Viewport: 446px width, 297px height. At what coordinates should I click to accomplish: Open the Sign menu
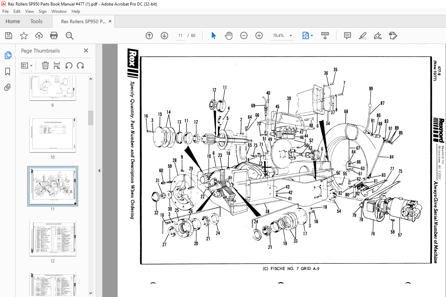pos(42,11)
